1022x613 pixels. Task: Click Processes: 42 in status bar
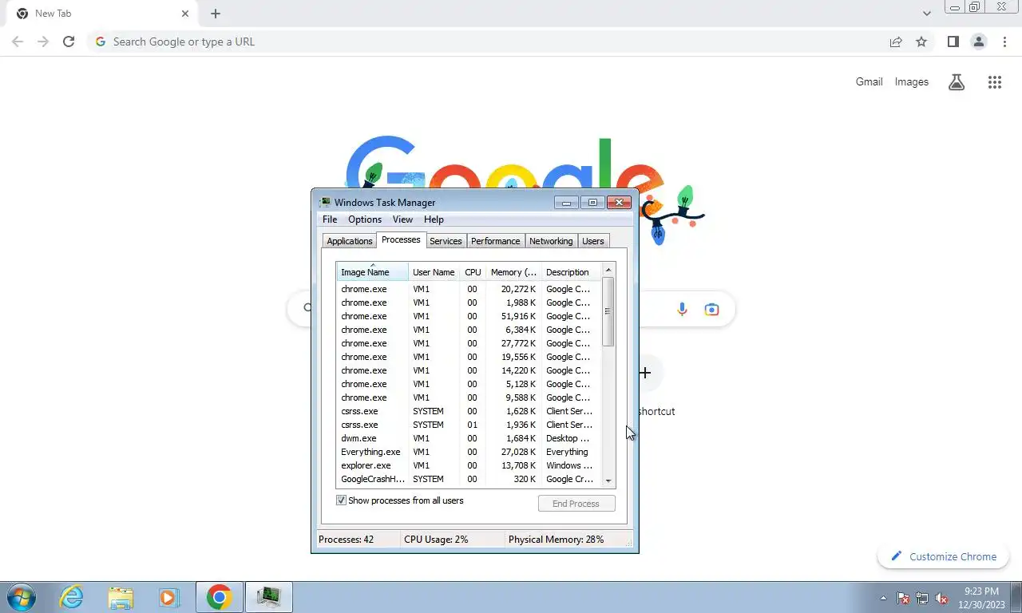coord(346,540)
